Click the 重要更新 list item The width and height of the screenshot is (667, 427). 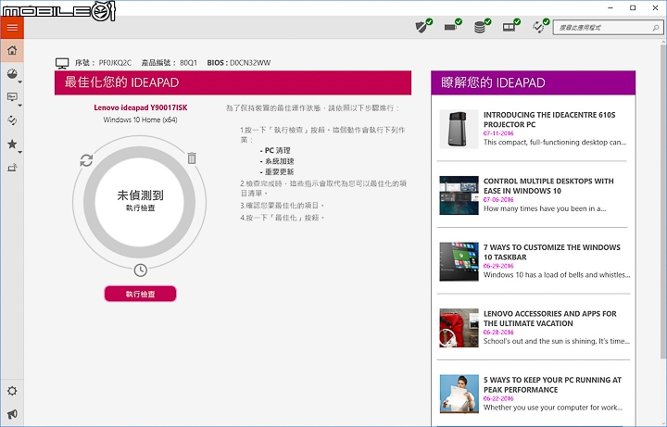point(277,172)
